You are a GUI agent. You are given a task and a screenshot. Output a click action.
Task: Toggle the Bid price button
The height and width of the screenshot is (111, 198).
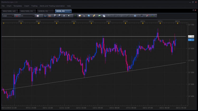tap(45, 16)
